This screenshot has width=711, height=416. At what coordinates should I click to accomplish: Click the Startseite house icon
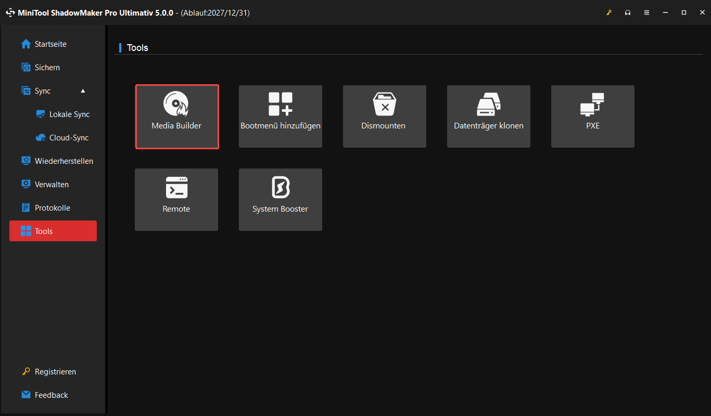(26, 44)
